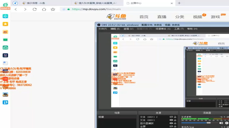Toggle lock on 文本 (GDI+) 2 source
Screen dimensions: 229x128
point(175,117)
